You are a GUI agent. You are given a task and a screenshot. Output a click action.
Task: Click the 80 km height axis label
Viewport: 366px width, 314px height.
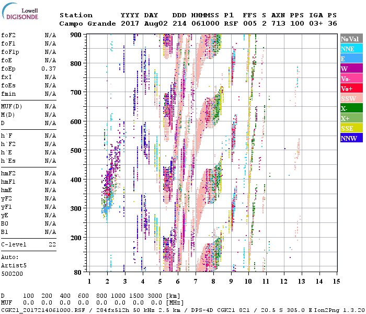pyautogui.click(x=78, y=272)
